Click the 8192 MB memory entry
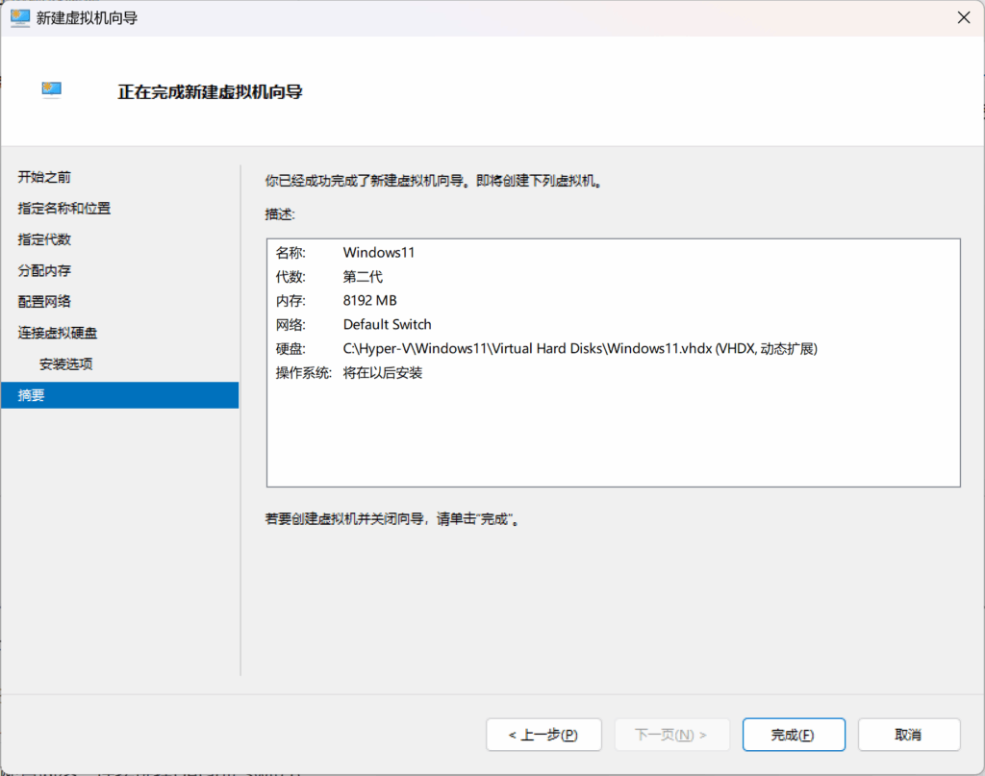This screenshot has height=776, width=985. (369, 300)
